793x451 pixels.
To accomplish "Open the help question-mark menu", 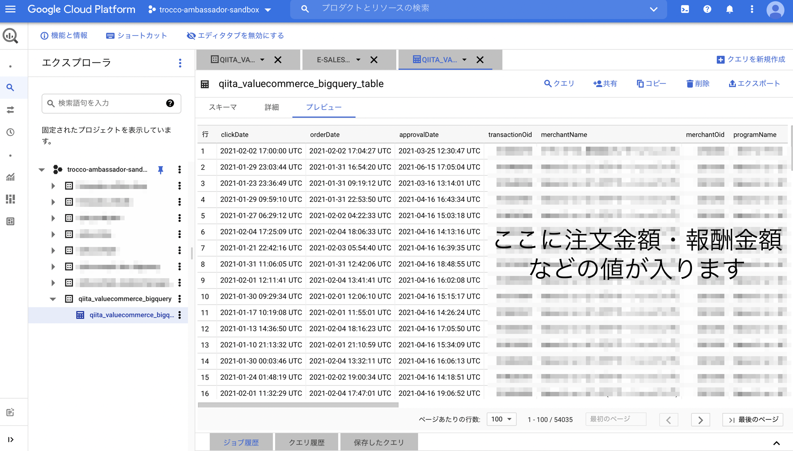I will 707,9.
